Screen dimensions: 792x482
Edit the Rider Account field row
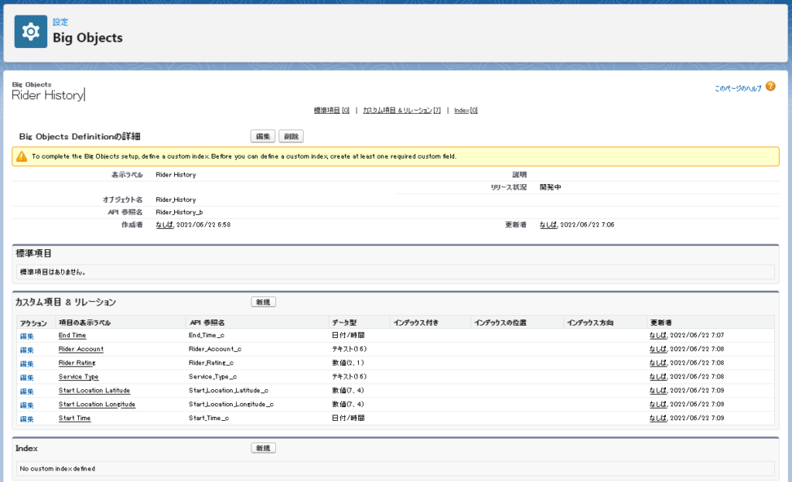tap(27, 350)
